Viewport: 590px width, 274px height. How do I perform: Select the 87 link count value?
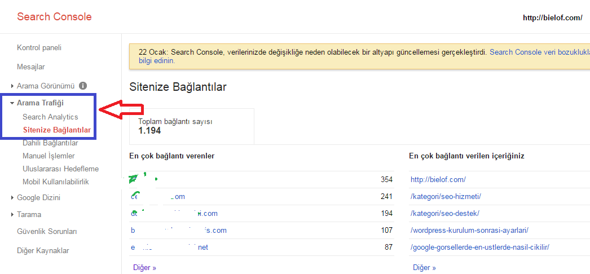click(388, 248)
